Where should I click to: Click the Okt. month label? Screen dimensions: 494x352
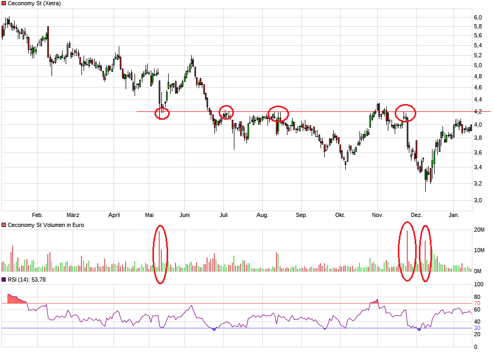(x=340, y=215)
